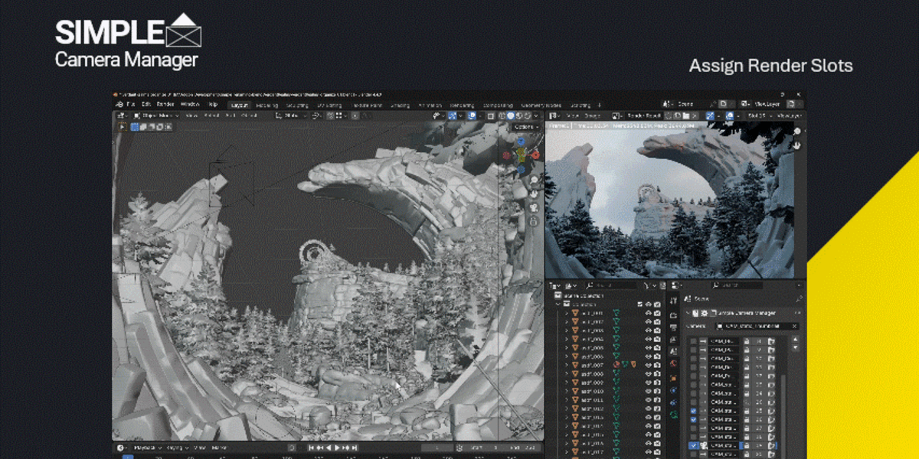The height and width of the screenshot is (459, 919).
Task: Open the Options dropdown in the 3D viewport
Action: pos(525,127)
